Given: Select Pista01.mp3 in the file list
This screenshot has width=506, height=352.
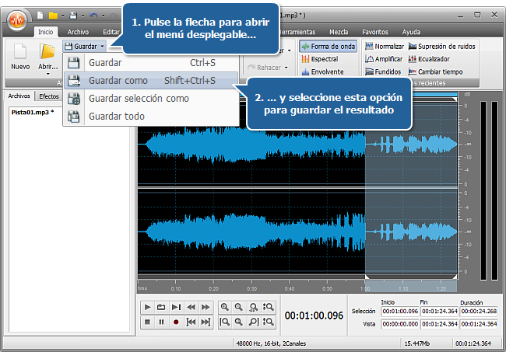Looking at the screenshot, I should coord(32,113).
